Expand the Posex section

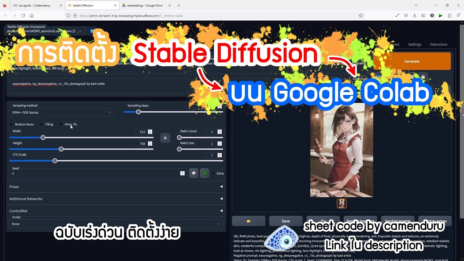[116, 187]
